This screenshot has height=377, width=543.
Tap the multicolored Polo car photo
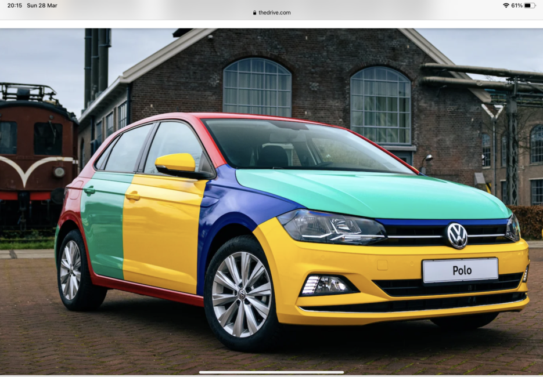coord(272,202)
